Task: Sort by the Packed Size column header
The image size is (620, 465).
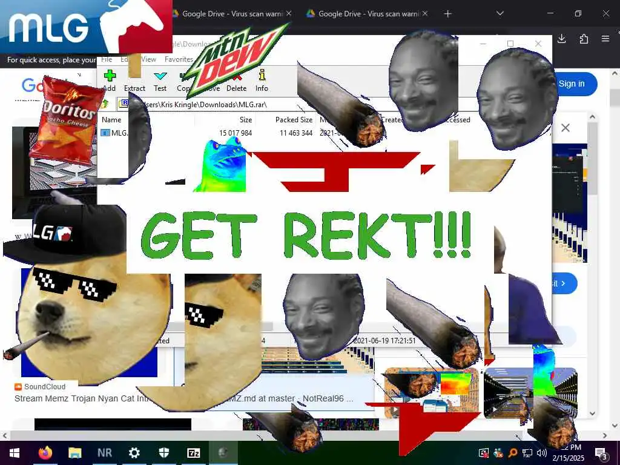Action: [294, 120]
